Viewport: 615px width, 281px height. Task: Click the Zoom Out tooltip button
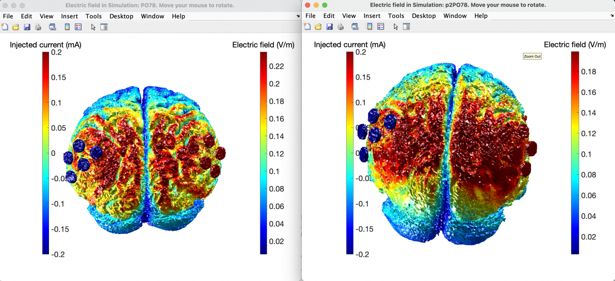(x=532, y=57)
